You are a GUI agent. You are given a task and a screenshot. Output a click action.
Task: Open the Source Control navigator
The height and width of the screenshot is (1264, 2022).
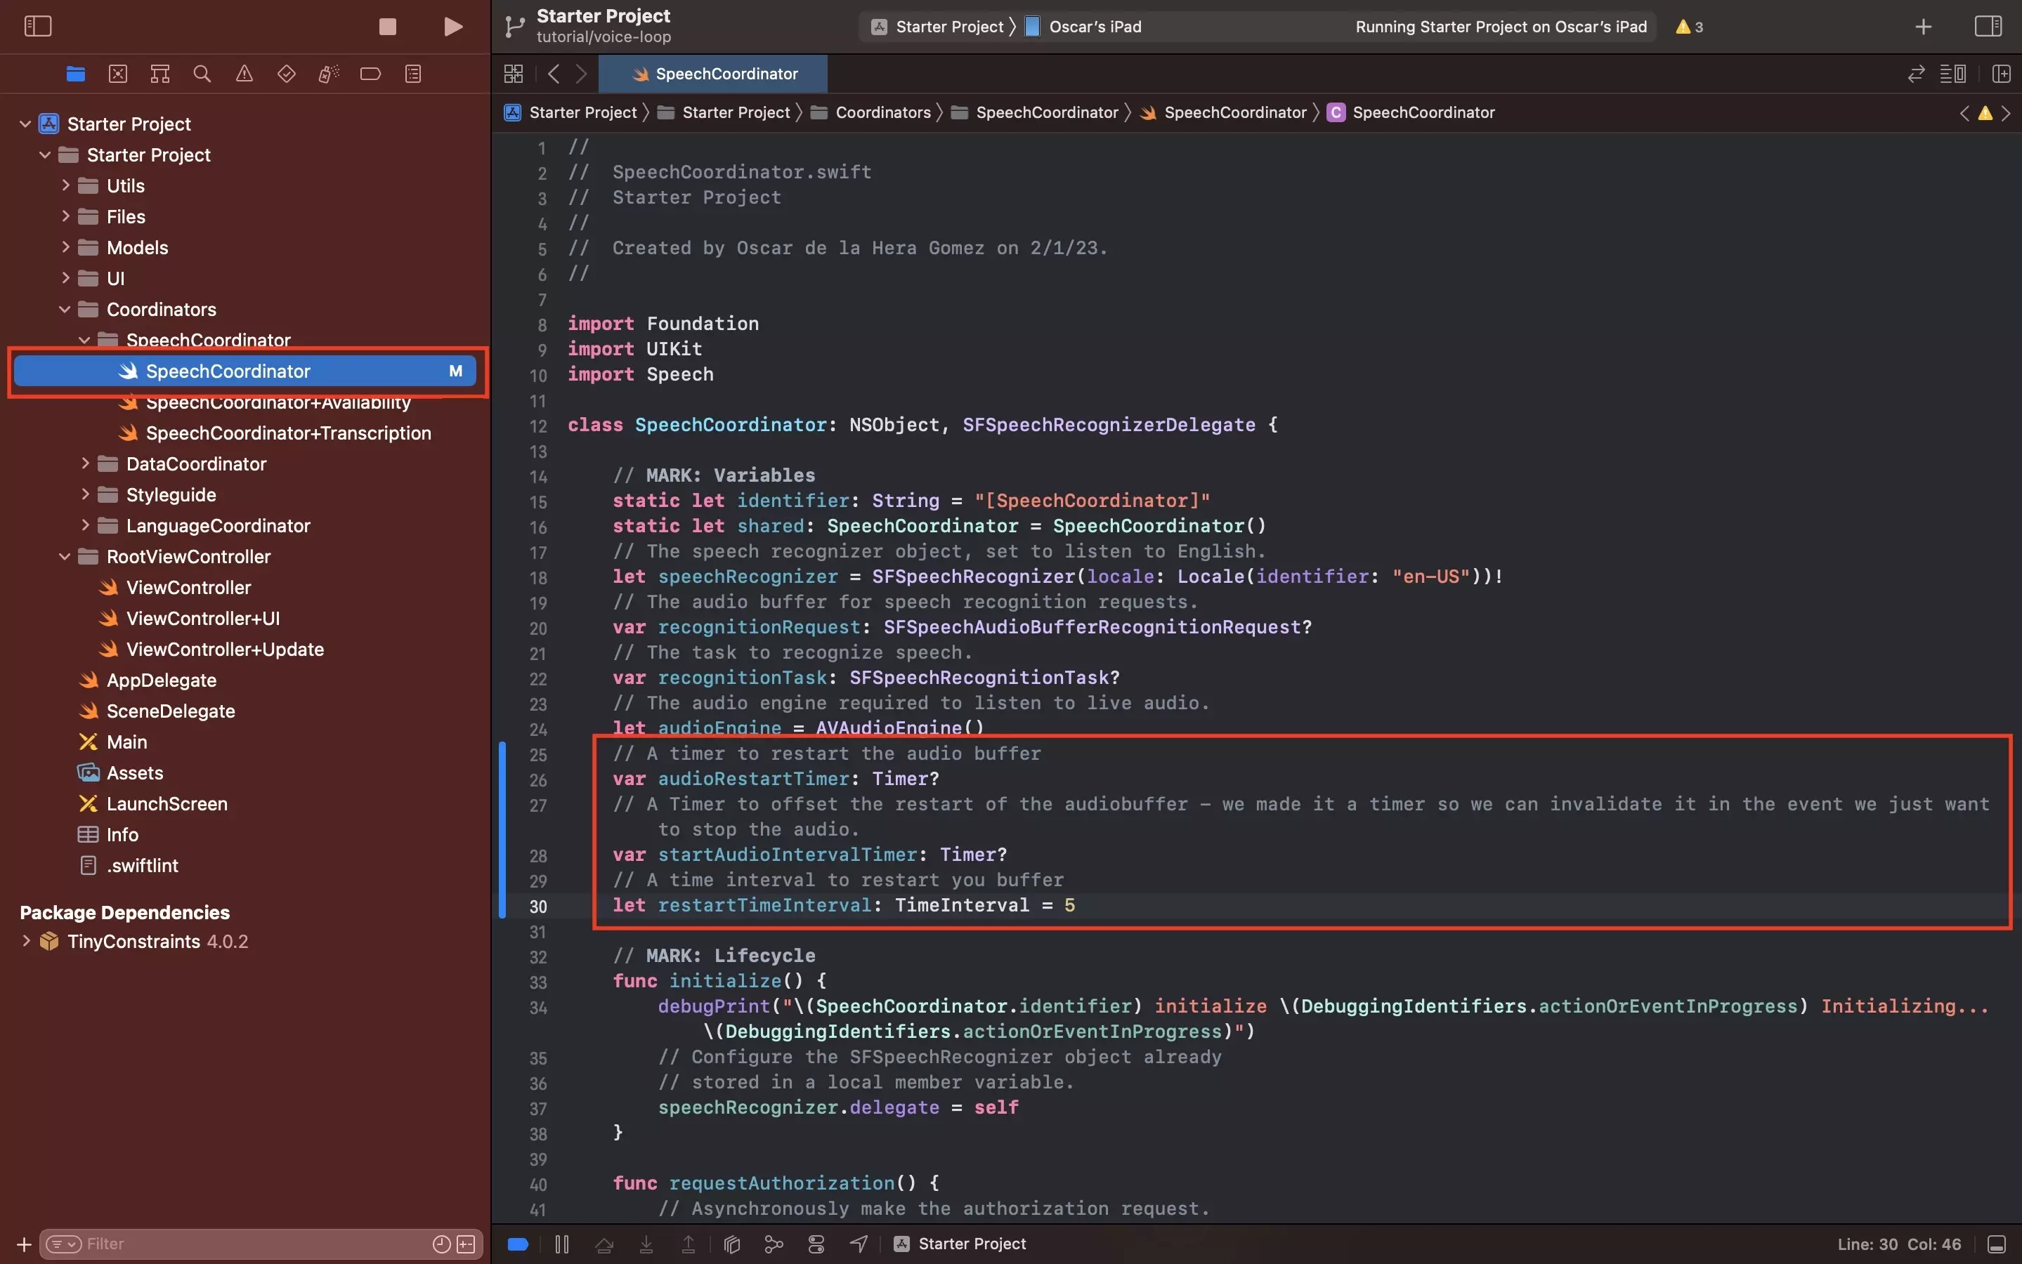pos(118,74)
